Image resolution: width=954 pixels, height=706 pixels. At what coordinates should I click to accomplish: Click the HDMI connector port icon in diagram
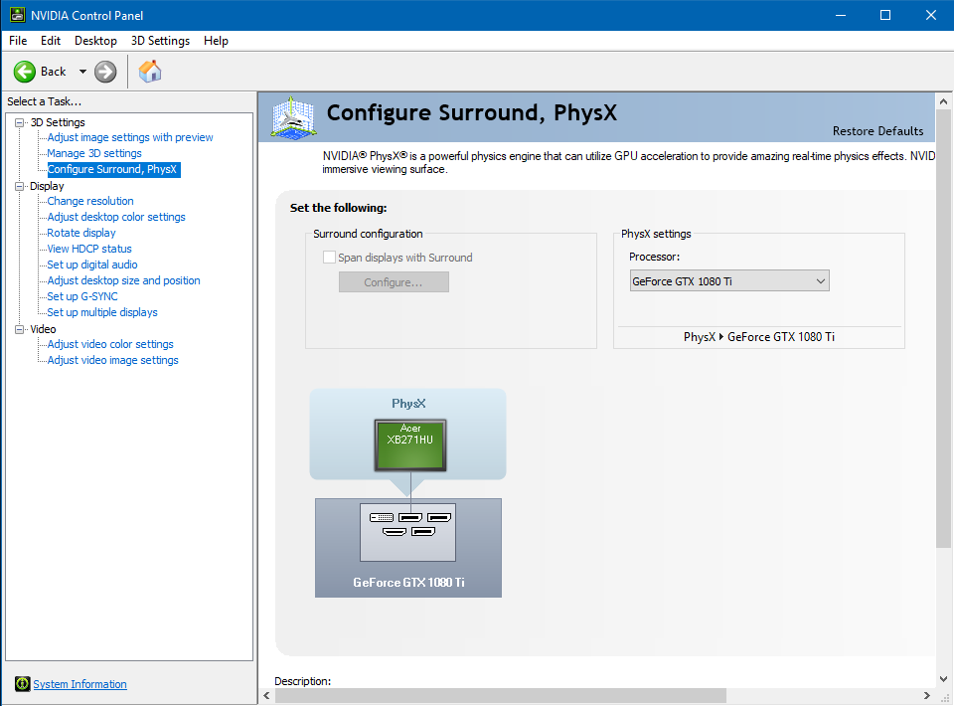pos(395,532)
